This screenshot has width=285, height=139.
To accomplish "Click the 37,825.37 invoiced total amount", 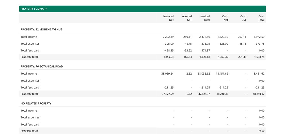I will pyautogui.click(x=204, y=94).
